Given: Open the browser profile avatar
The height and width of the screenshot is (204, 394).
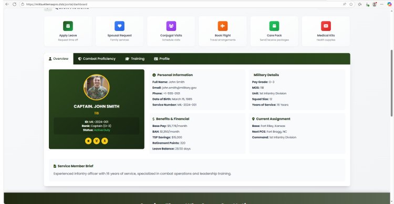Looking at the screenshot, I should (x=375, y=4).
